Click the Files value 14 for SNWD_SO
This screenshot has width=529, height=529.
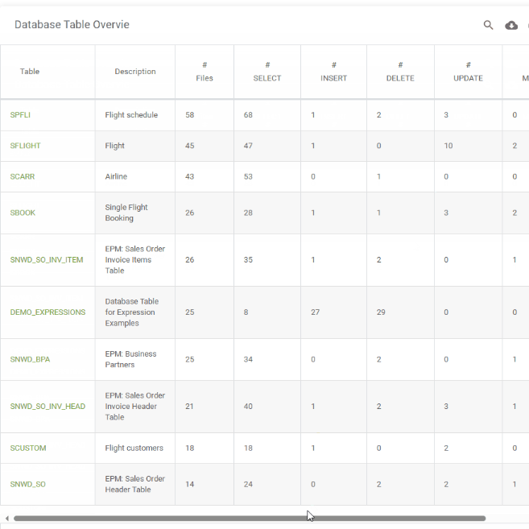189,484
